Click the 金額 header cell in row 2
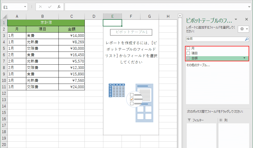Viewport: 253px width, 148px height. point(72,29)
